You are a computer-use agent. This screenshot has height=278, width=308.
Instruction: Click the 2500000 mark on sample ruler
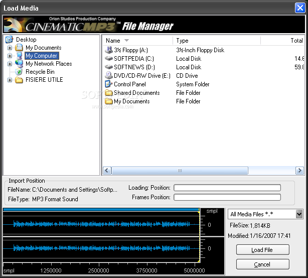pos(99,270)
